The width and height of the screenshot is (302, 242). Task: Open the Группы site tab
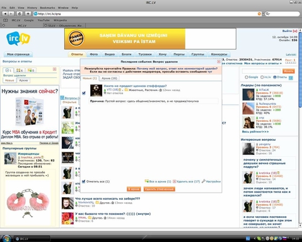click(x=198, y=54)
